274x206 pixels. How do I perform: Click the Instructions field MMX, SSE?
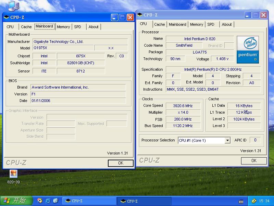(213, 89)
